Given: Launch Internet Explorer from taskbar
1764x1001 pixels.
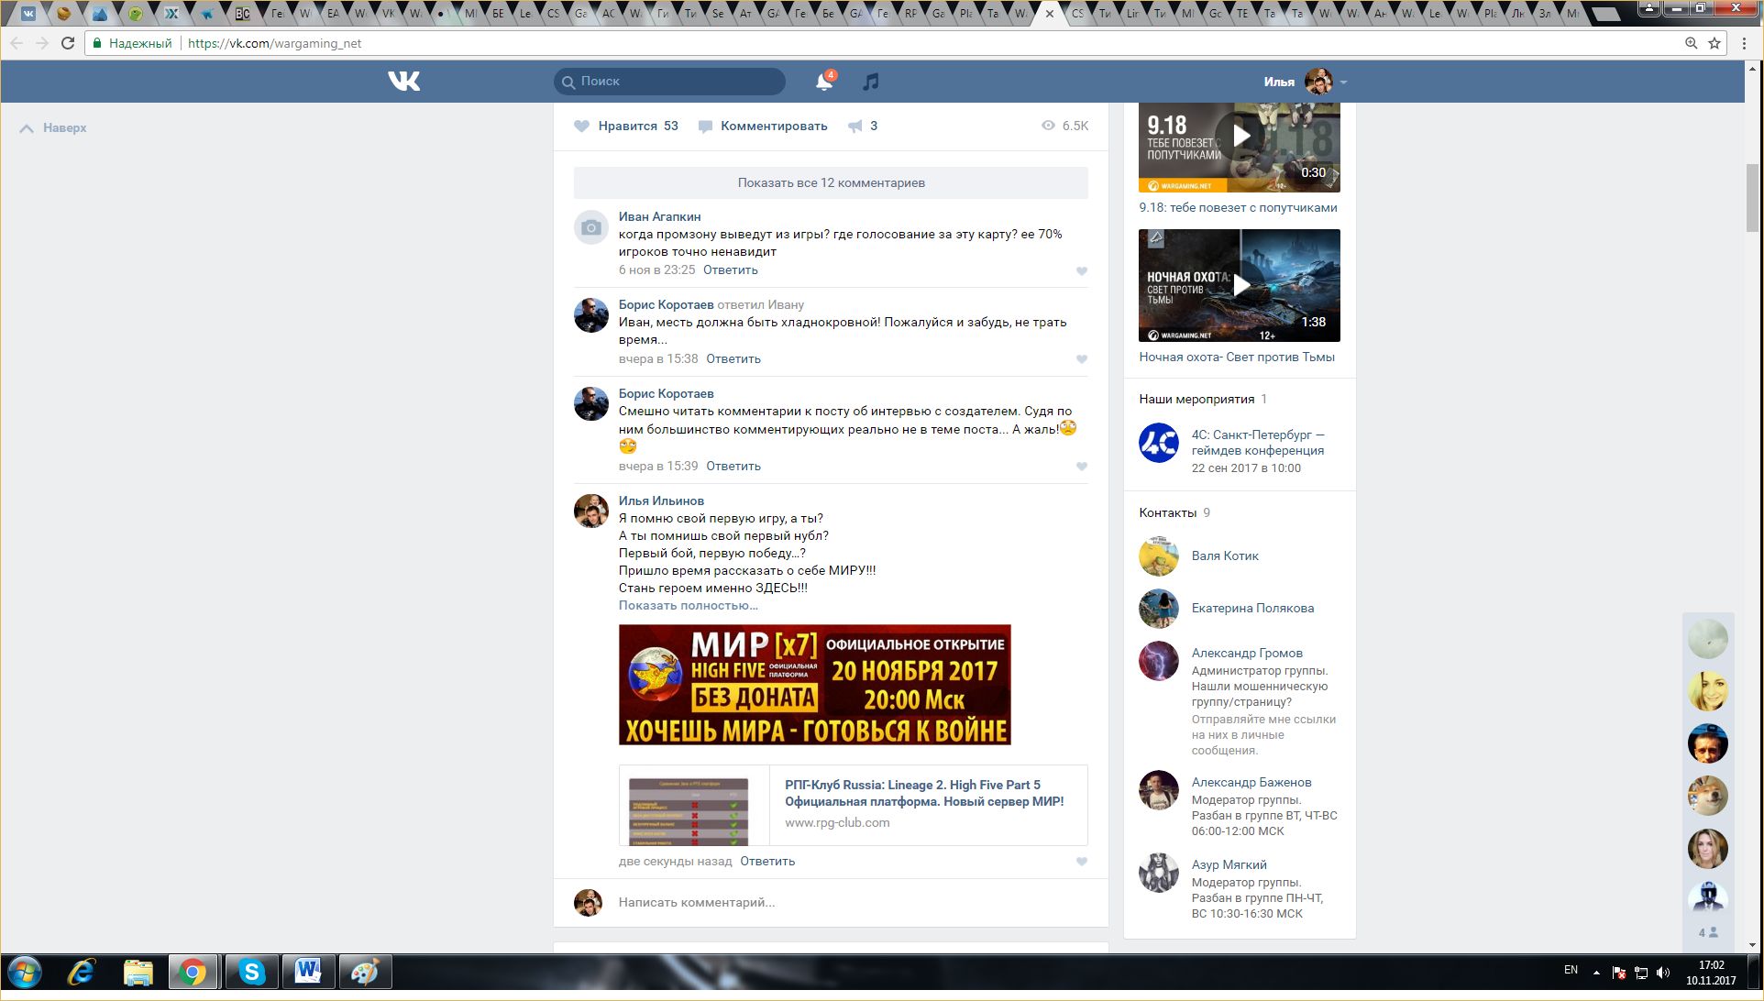Looking at the screenshot, I should point(82,973).
